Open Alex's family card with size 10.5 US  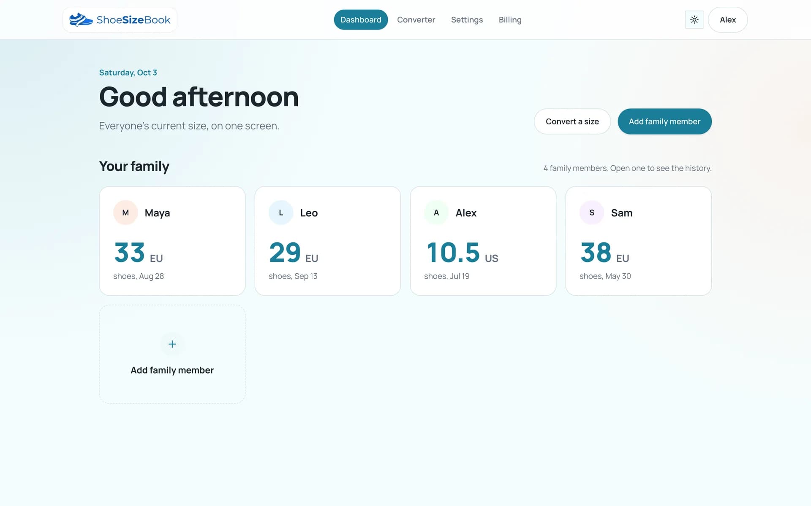pyautogui.click(x=483, y=241)
